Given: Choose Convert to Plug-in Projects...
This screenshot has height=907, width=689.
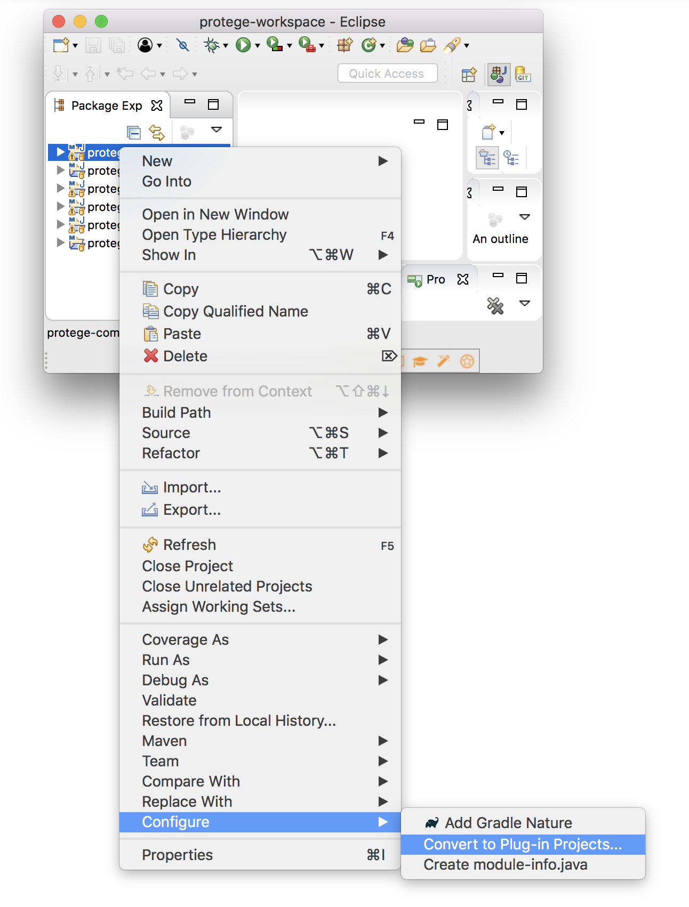Looking at the screenshot, I should click(x=523, y=844).
